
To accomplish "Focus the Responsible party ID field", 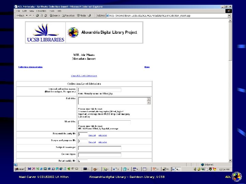I will 83,134.
